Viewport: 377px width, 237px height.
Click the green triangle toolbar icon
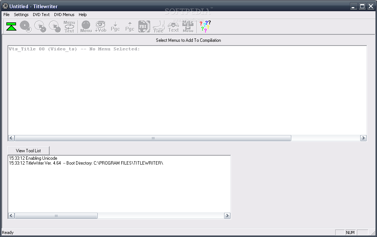[x=11, y=26]
